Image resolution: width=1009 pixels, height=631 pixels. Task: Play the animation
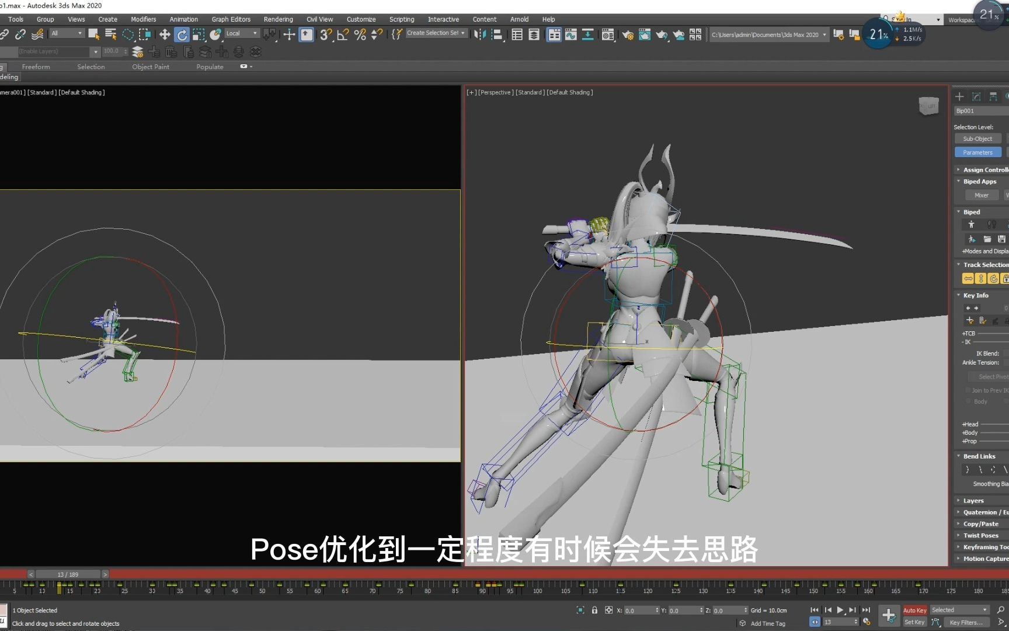tap(840, 610)
